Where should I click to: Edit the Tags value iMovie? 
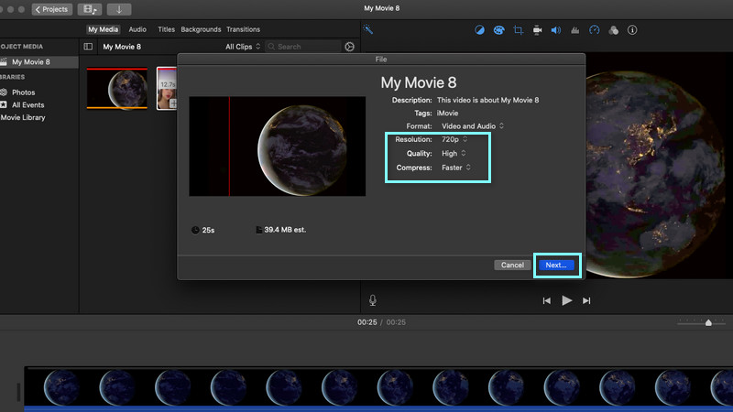(447, 113)
